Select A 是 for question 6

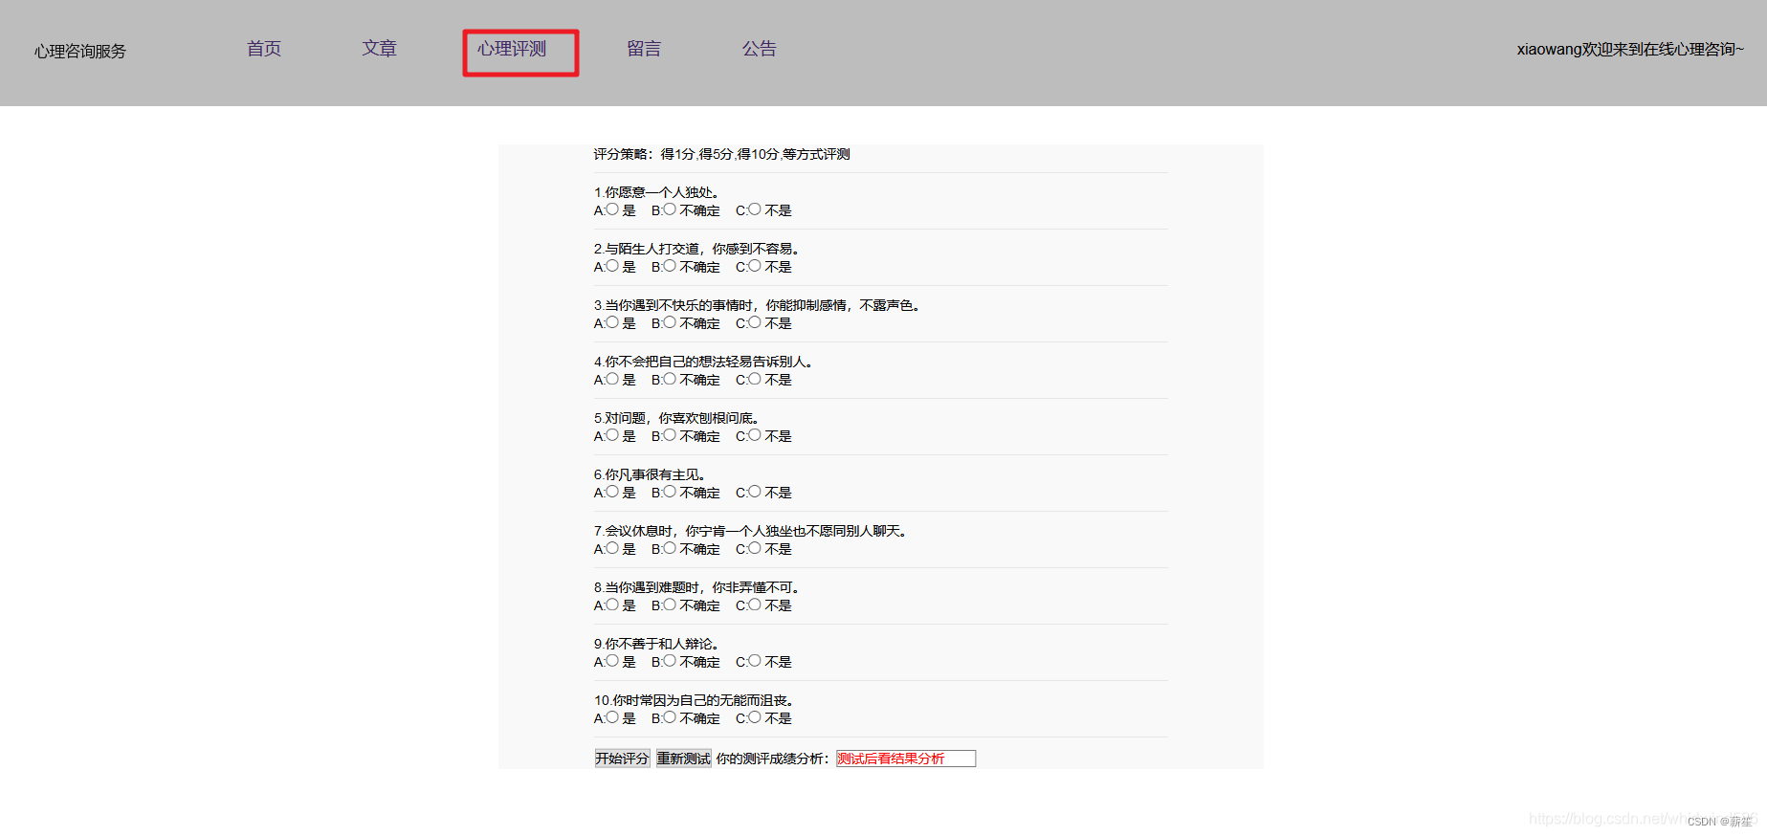(x=612, y=492)
